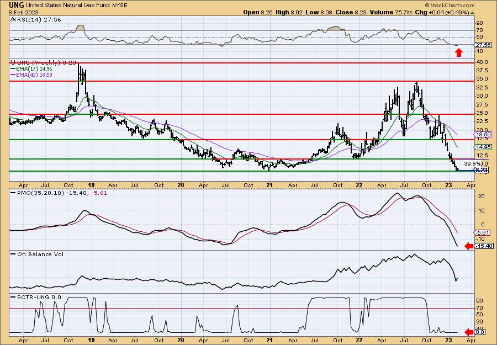Click the '14.96' price tag on right axis
497x345 pixels.
click(484, 147)
